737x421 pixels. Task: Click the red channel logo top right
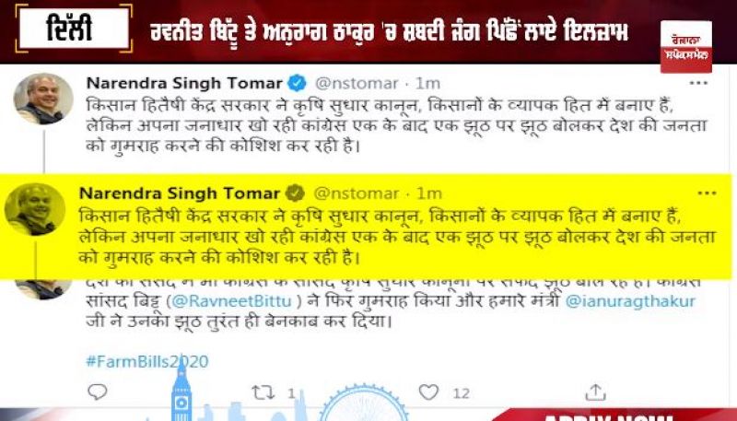tap(686, 46)
